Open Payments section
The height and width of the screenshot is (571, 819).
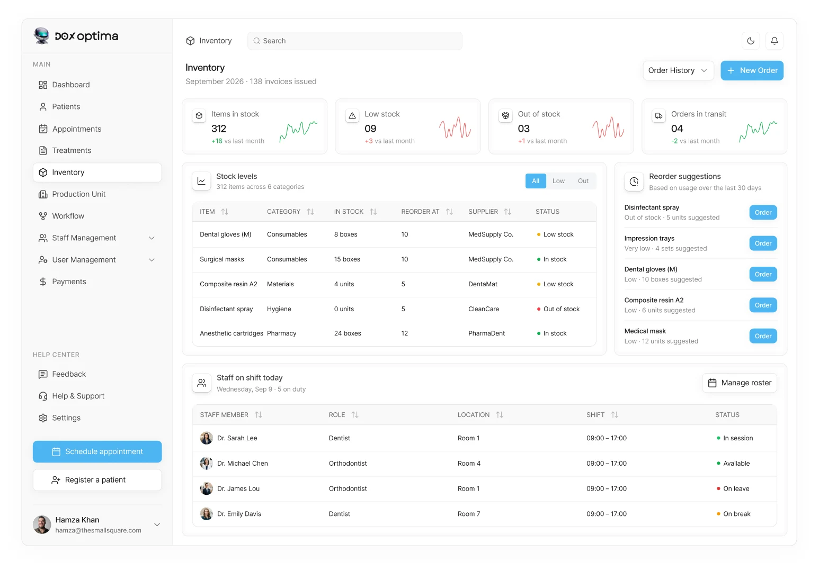pyautogui.click(x=97, y=282)
